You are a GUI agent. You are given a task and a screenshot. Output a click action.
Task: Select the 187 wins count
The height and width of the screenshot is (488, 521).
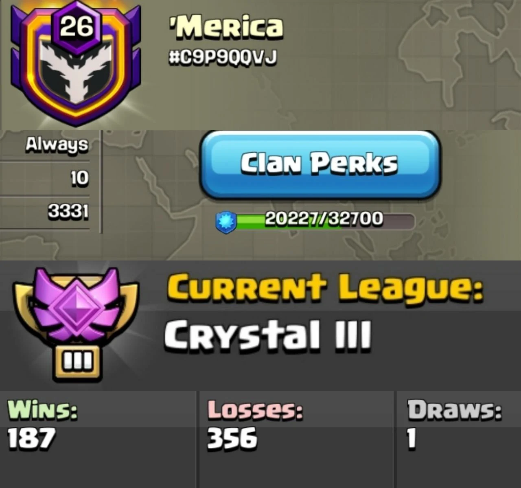[x=31, y=438]
